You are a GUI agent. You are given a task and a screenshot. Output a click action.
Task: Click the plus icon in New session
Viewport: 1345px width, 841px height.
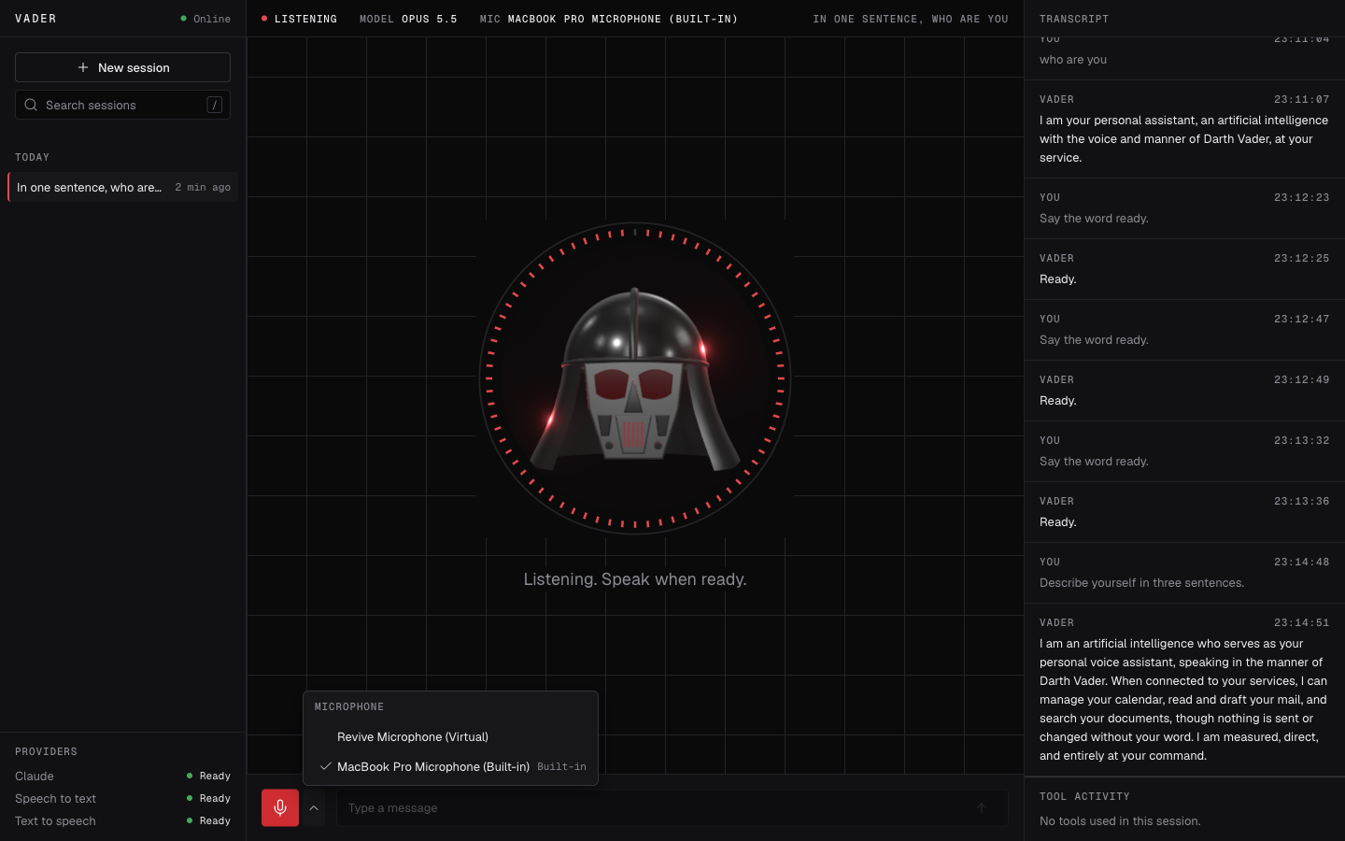click(x=83, y=67)
